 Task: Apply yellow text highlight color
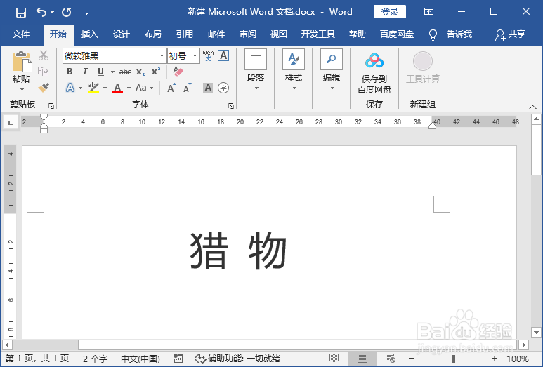93,88
